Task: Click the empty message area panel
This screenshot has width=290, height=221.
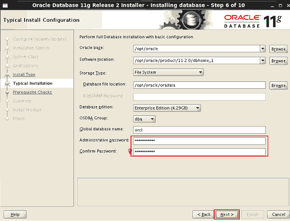Action: coord(183,192)
